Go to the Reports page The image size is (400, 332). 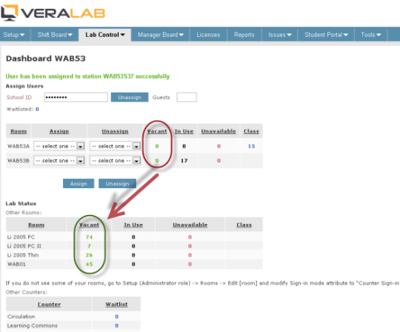(244, 35)
